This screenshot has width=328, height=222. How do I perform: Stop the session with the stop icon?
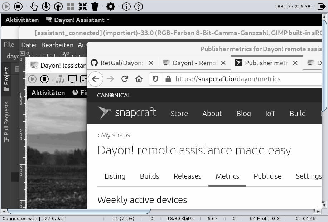18,6
